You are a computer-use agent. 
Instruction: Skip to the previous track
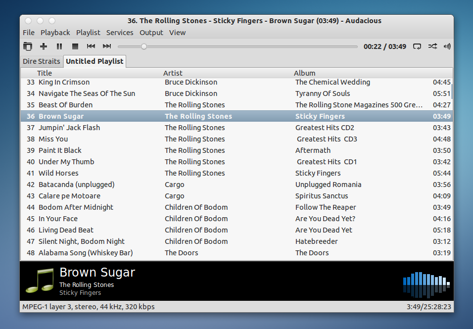[91, 47]
